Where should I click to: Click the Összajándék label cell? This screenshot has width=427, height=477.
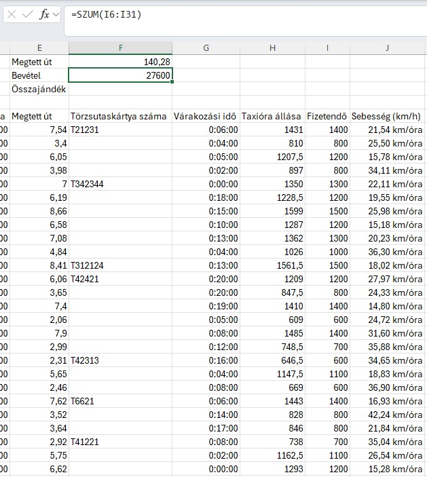39,89
